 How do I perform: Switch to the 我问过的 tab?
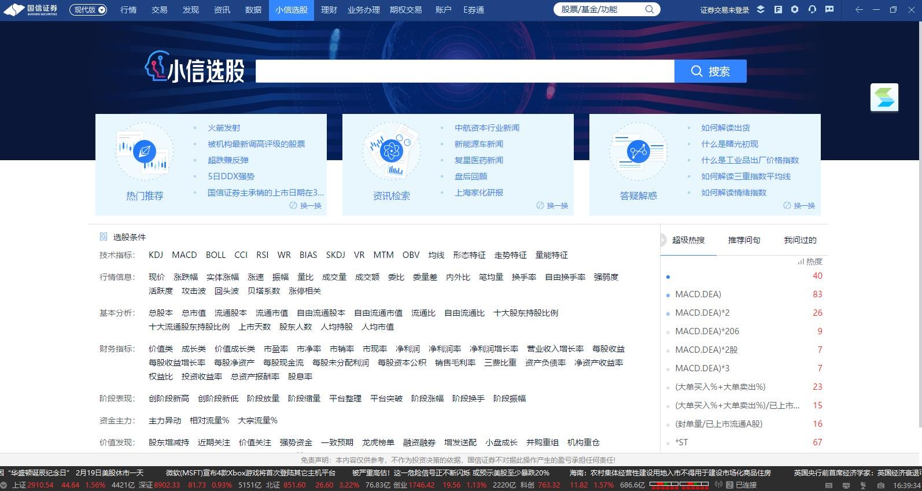[x=801, y=240]
